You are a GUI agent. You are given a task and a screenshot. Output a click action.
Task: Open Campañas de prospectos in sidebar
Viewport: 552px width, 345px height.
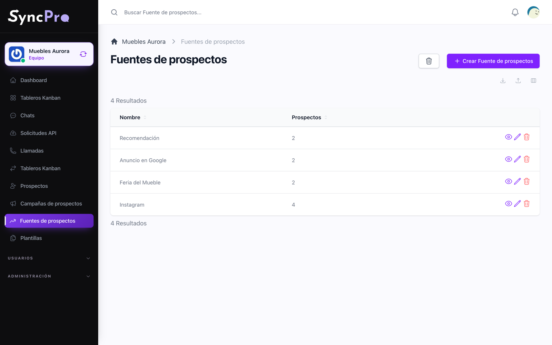[49, 203]
